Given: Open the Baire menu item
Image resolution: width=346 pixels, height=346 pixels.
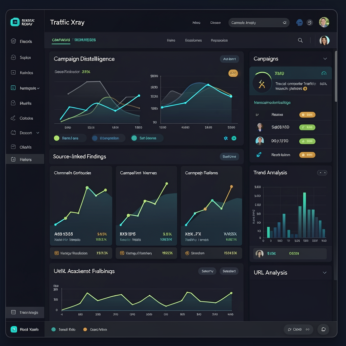Looking at the screenshot, I should 171,40.
